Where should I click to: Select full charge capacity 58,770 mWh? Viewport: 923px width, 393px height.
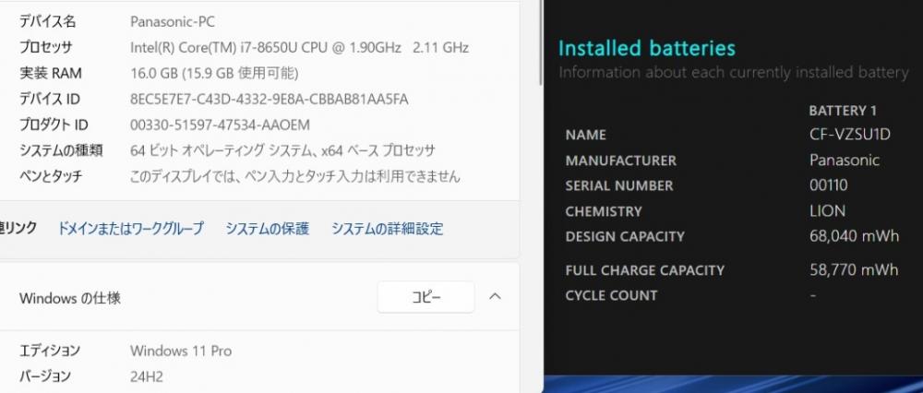[854, 270]
